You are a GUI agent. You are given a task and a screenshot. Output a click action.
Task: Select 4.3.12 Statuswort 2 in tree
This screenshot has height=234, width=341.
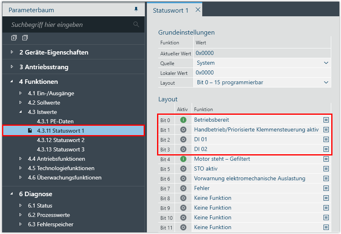(x=61, y=140)
